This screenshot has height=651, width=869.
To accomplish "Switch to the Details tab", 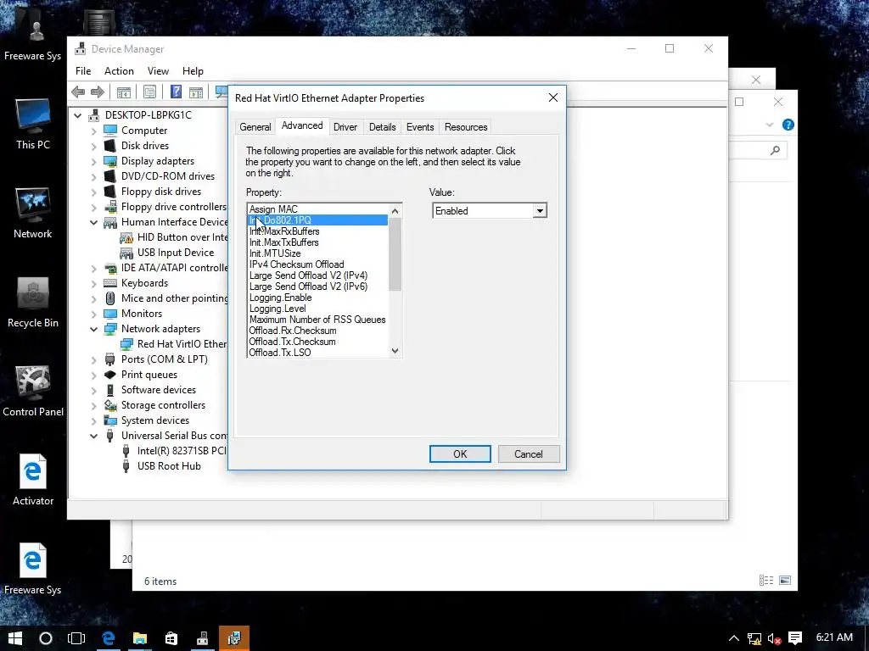I will [383, 127].
